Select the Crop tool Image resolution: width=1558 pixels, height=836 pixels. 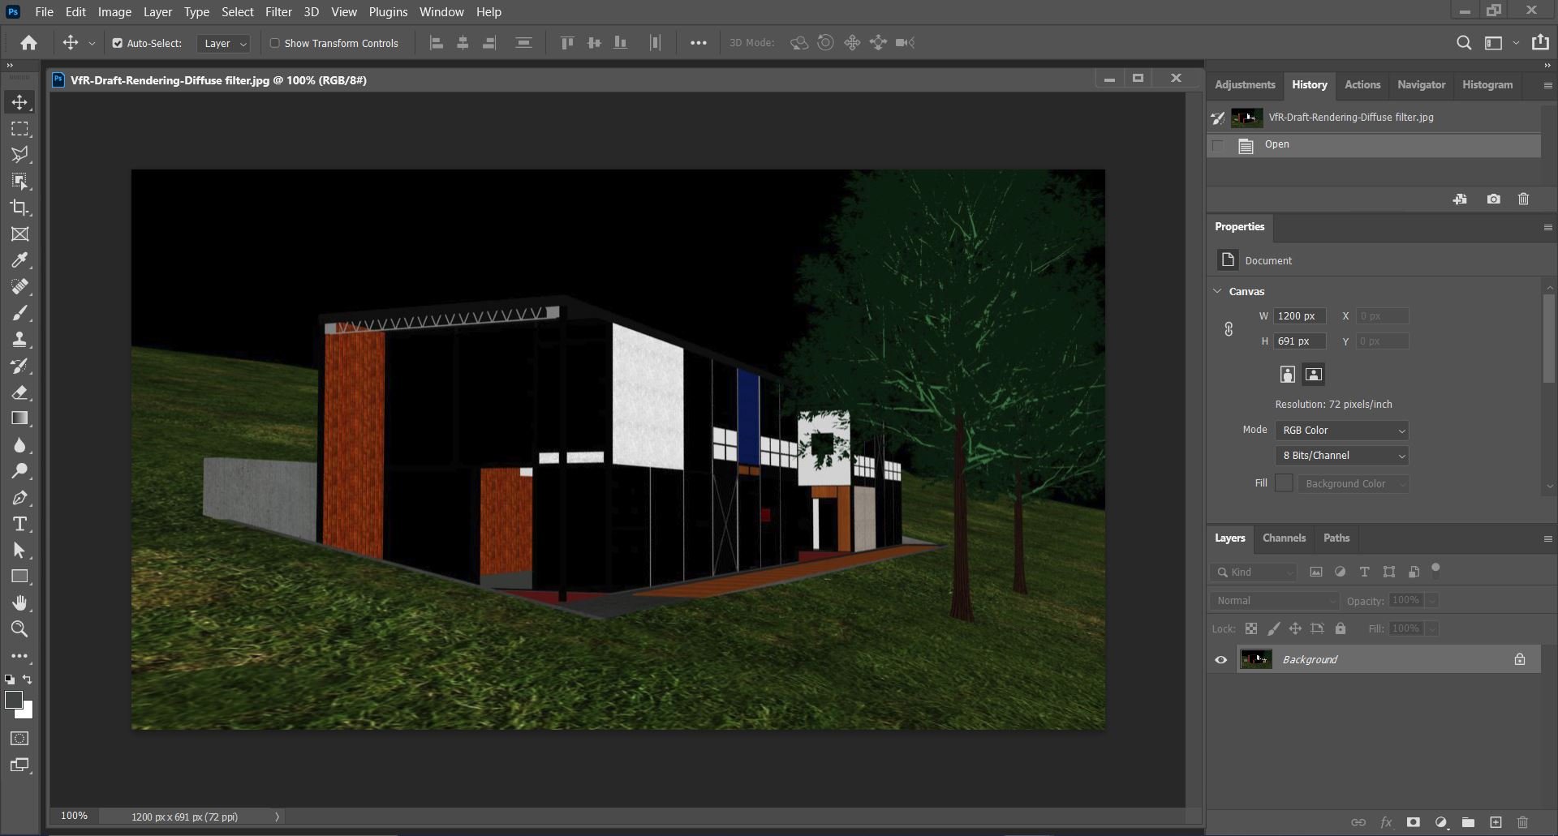coord(20,208)
